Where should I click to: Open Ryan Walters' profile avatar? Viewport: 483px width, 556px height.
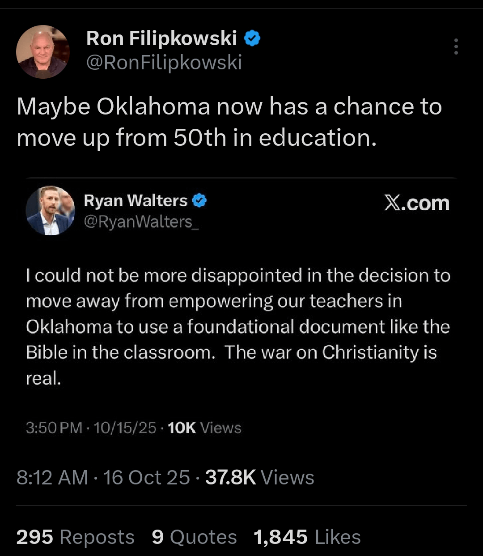pos(50,211)
